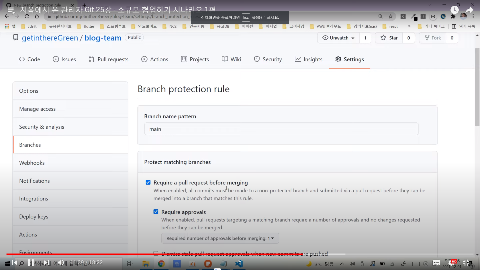Click the Fork button
The width and height of the screenshot is (480, 270).
[433, 38]
